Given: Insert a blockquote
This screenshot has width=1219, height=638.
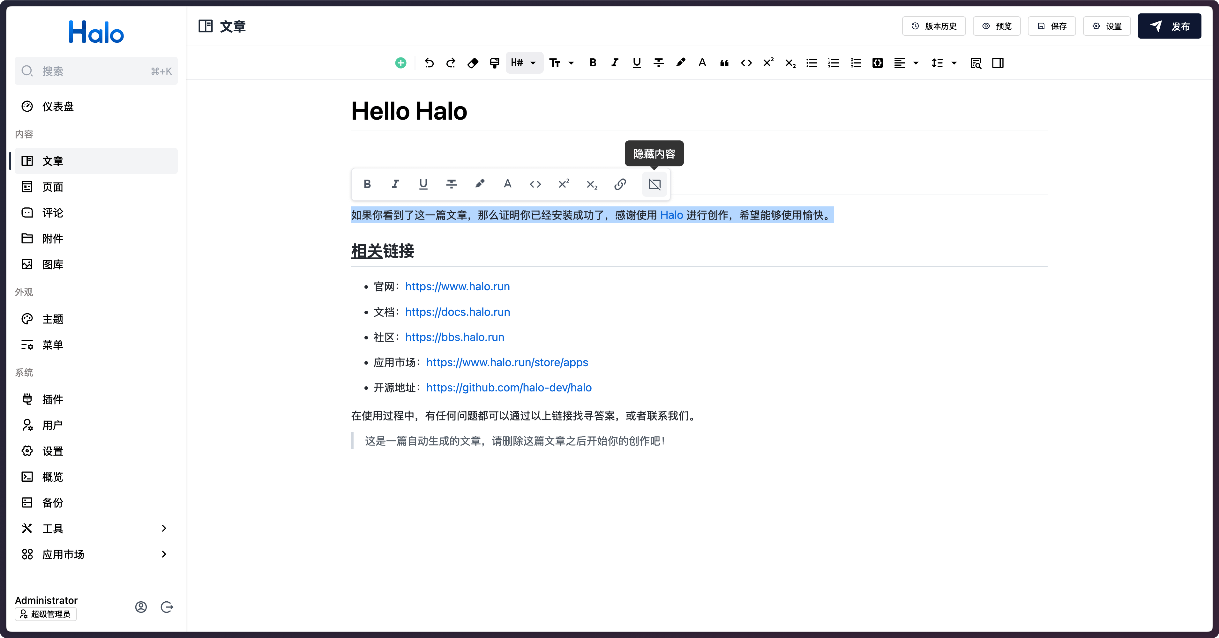Looking at the screenshot, I should (x=724, y=63).
